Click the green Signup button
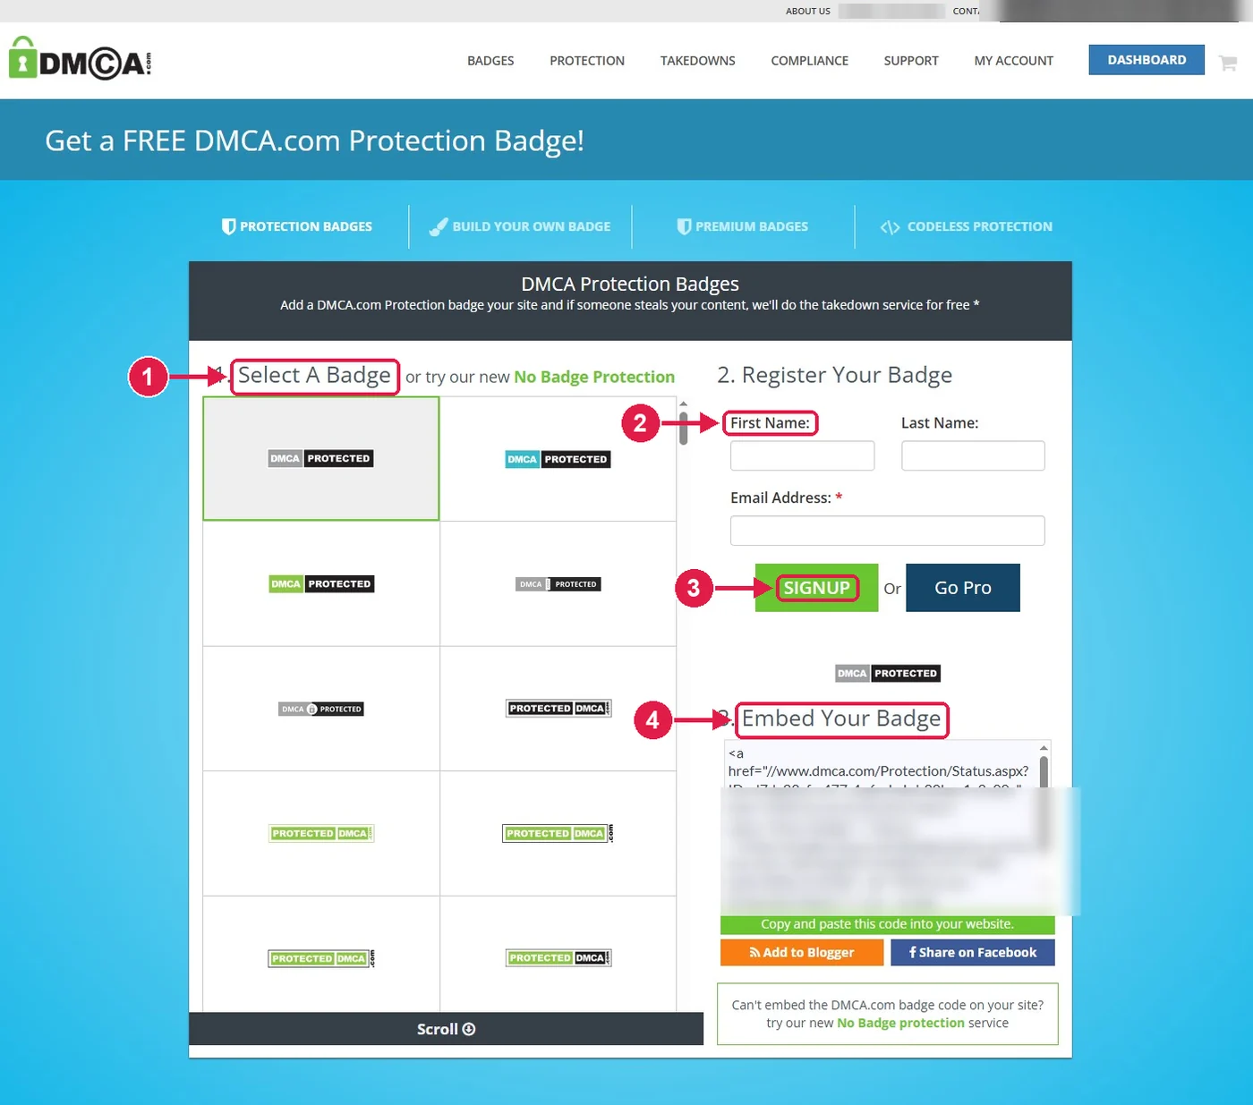Image resolution: width=1253 pixels, height=1105 pixels. pyautogui.click(x=816, y=588)
